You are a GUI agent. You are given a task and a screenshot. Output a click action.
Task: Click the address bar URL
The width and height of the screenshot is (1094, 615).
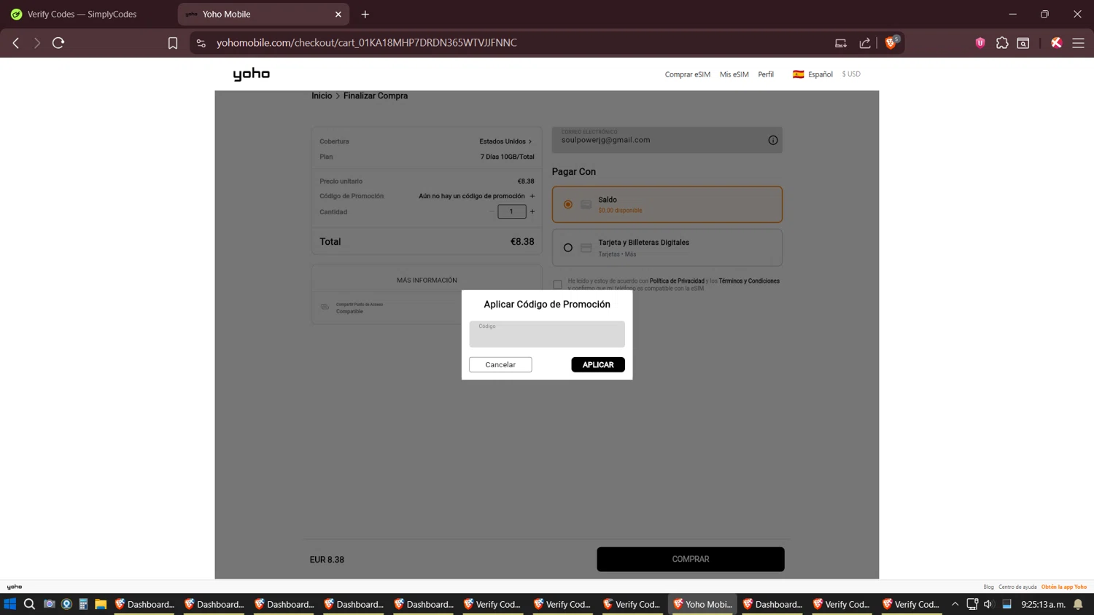point(367,43)
